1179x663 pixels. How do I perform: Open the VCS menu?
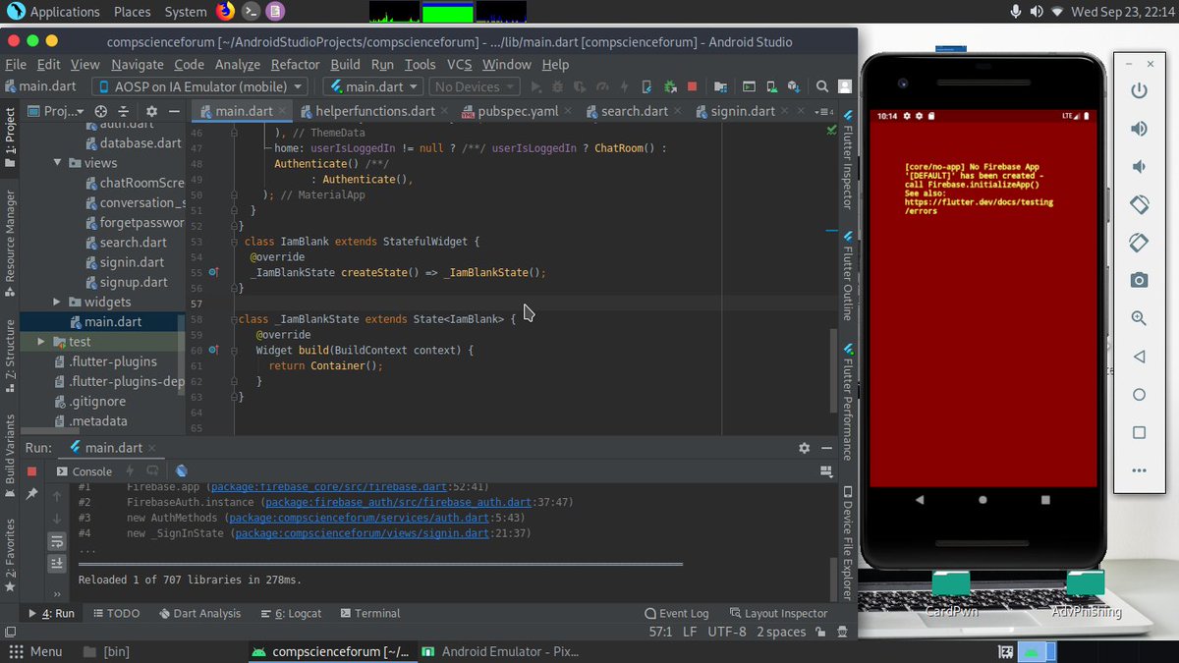(459, 64)
